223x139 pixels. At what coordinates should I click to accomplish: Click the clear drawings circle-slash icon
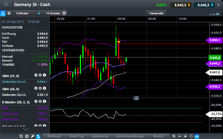(x=27, y=136)
